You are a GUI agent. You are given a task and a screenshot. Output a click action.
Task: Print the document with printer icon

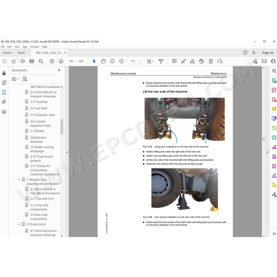coord(32,61)
